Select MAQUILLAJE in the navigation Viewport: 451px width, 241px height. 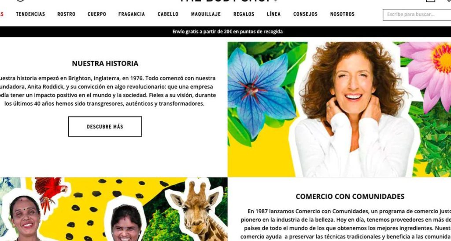click(x=206, y=14)
